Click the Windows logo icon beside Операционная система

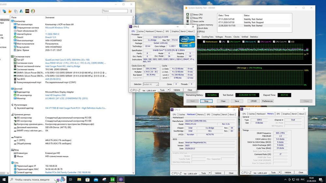click(x=15, y=28)
